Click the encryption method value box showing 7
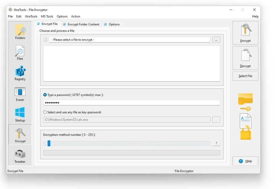Screen dimensions: 279x189 coord(216,143)
